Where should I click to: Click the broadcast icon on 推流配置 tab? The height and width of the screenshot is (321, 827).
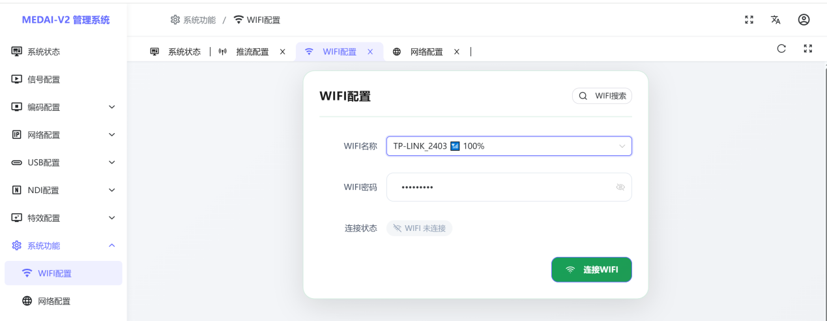coord(222,52)
